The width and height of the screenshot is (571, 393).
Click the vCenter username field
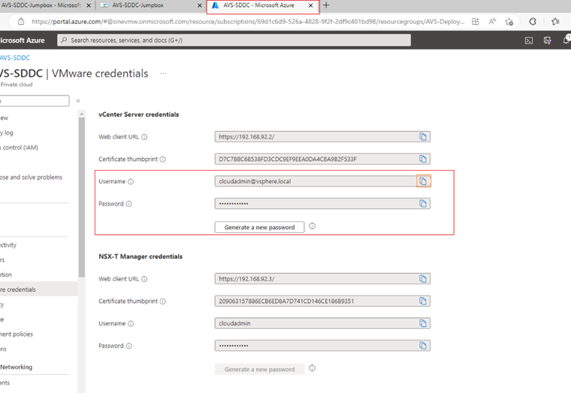[322, 181]
